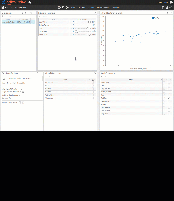Maximize the External Components panel
This screenshot has height=201, width=174.
tap(95, 13)
